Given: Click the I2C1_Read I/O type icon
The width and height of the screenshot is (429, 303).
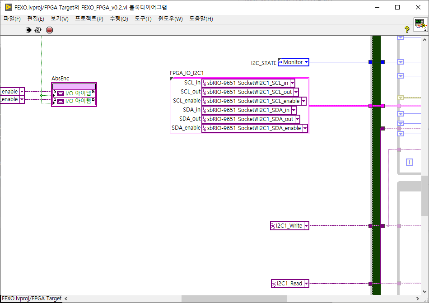Looking at the screenshot, I should click(274, 284).
